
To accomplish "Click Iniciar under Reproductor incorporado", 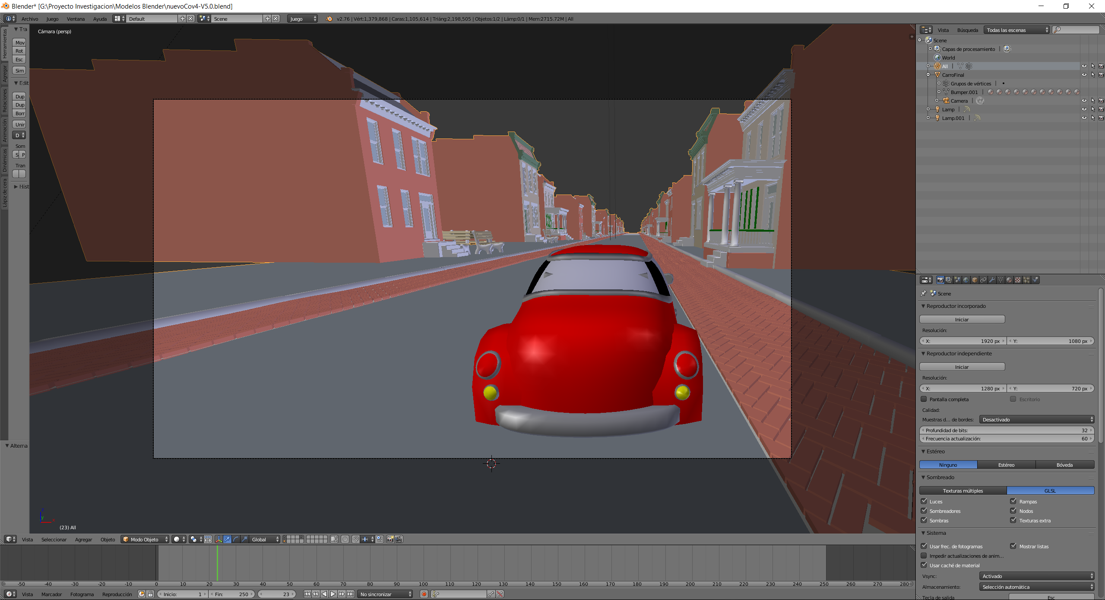I will coord(962,320).
